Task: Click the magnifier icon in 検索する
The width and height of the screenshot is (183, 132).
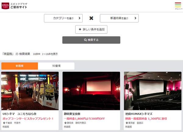Action: pyautogui.click(x=85, y=40)
